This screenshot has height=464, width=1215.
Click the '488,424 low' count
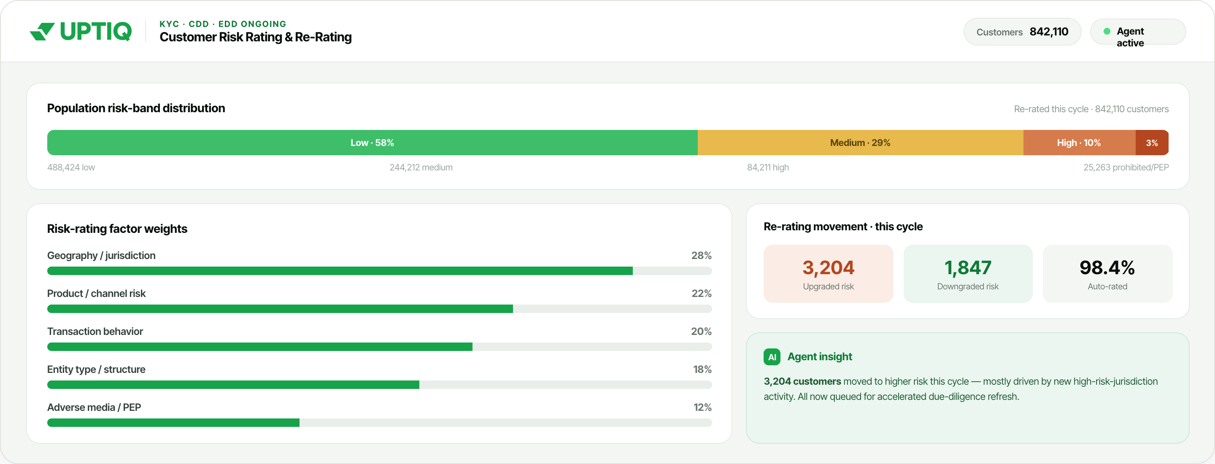point(71,167)
